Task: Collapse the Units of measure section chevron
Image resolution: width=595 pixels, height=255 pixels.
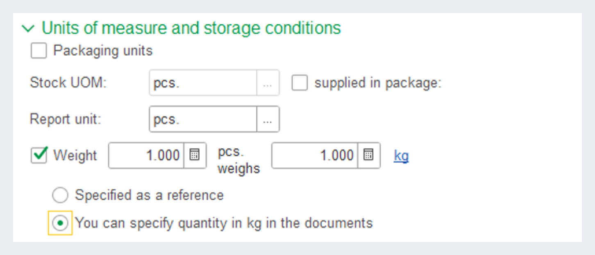Action: pyautogui.click(x=29, y=29)
